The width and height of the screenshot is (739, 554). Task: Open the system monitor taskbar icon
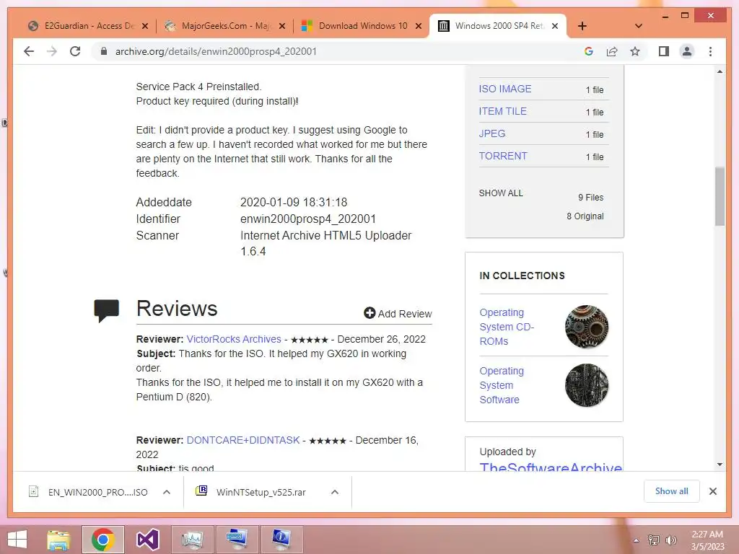[x=192, y=540]
